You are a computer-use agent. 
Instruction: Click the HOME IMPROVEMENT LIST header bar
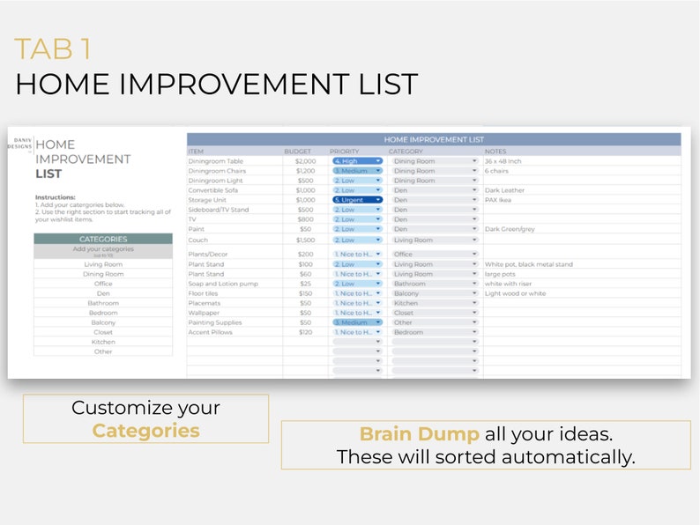point(434,139)
